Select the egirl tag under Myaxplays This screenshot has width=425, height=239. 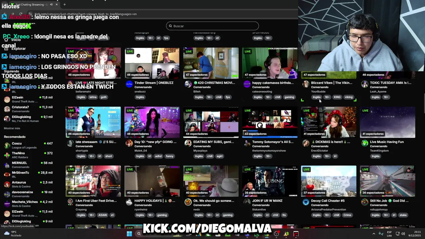coord(219,156)
